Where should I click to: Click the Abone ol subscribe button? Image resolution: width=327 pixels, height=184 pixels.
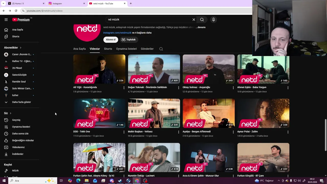111,40
